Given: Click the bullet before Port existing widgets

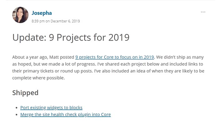Looking at the screenshot, I should pyautogui.click(x=17, y=108).
